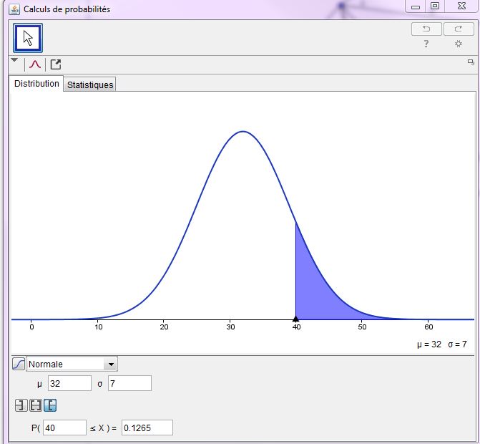Screen dimensions: 480x444
Task: Select the left-sided interval button
Action: 21,406
